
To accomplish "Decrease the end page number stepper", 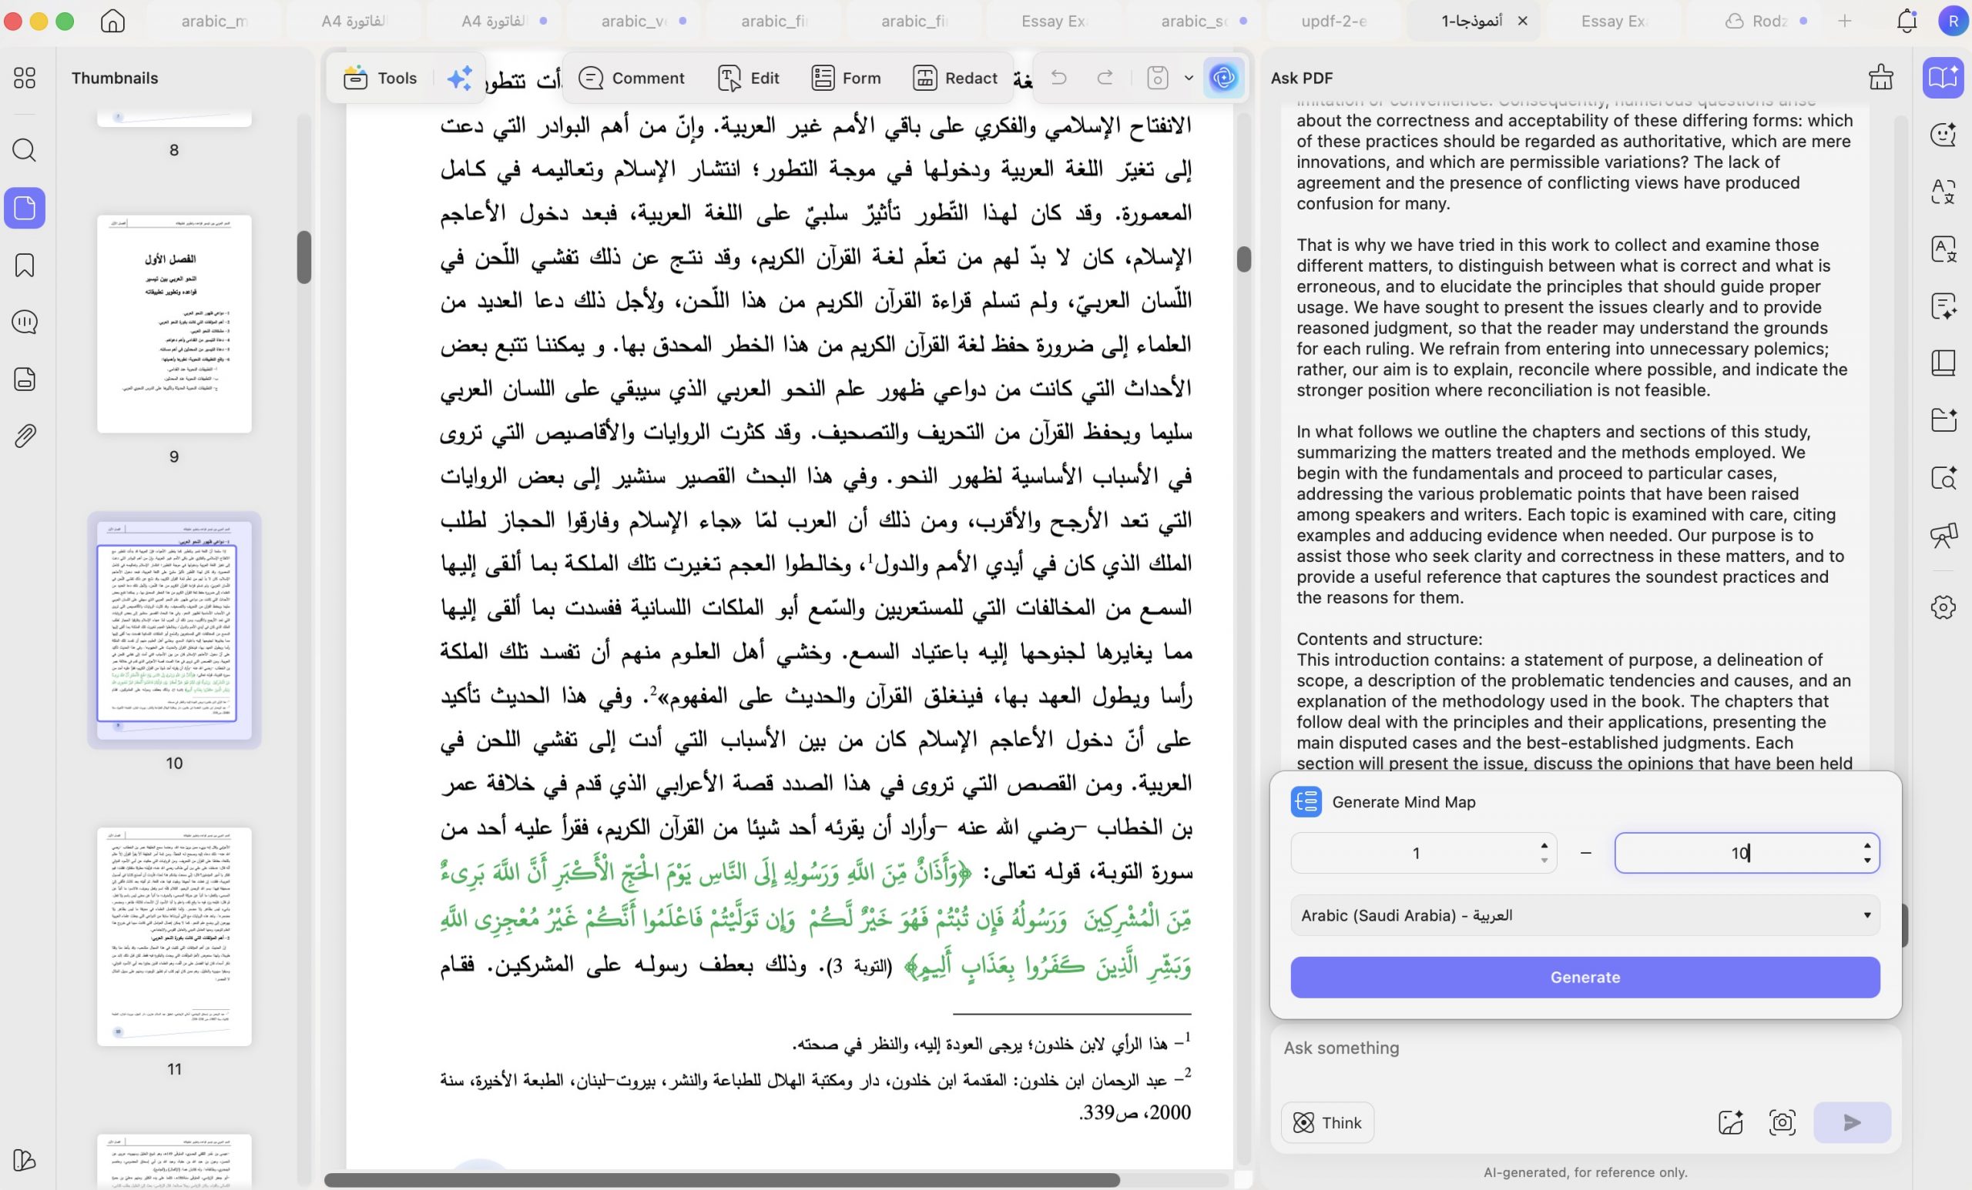I will (1866, 861).
